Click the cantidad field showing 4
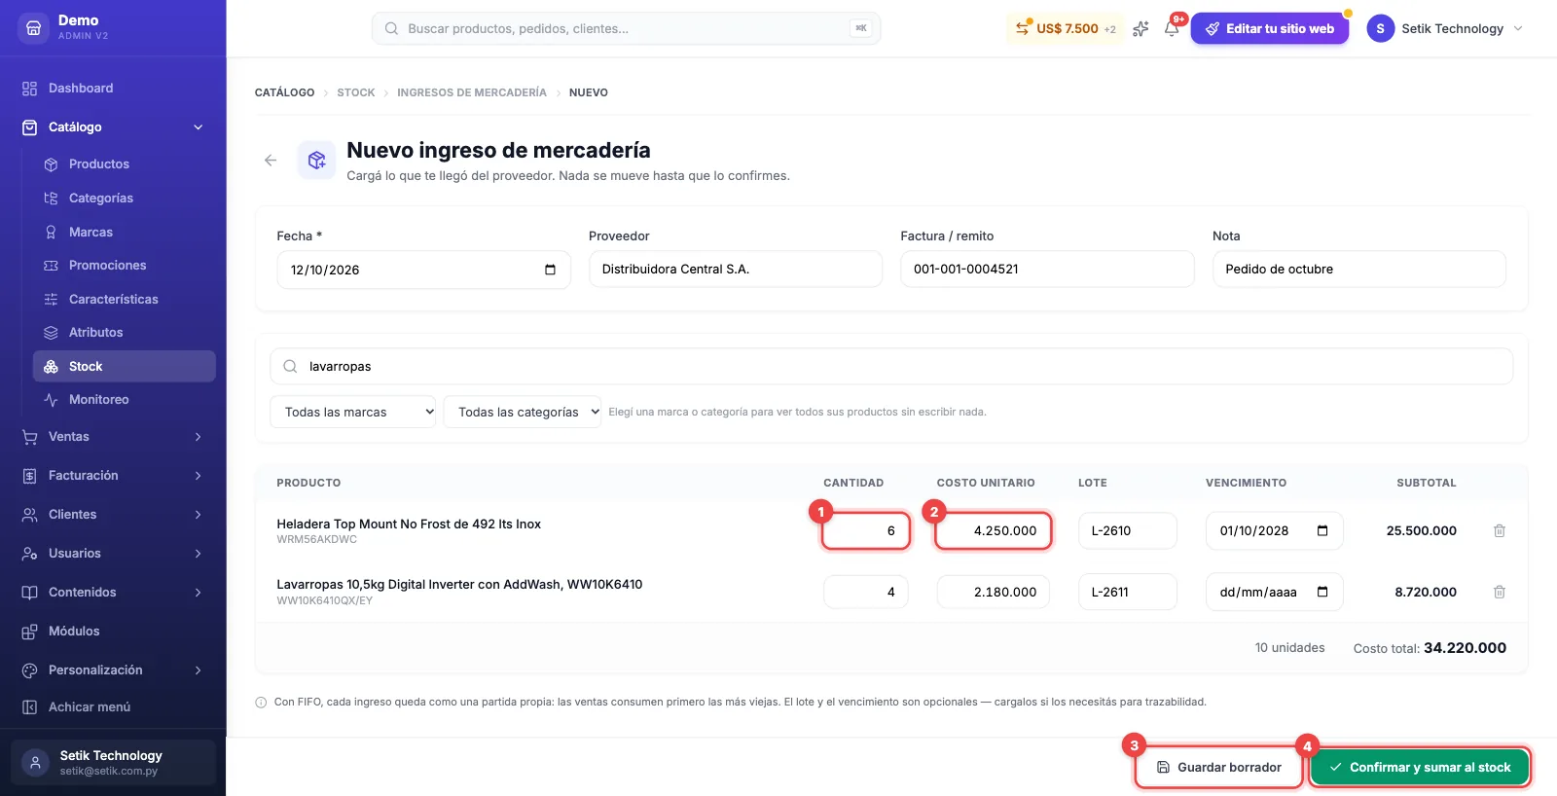 (866, 592)
